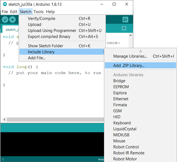Open the Edit menu
The height and width of the screenshot is (162, 177).
[14, 12]
